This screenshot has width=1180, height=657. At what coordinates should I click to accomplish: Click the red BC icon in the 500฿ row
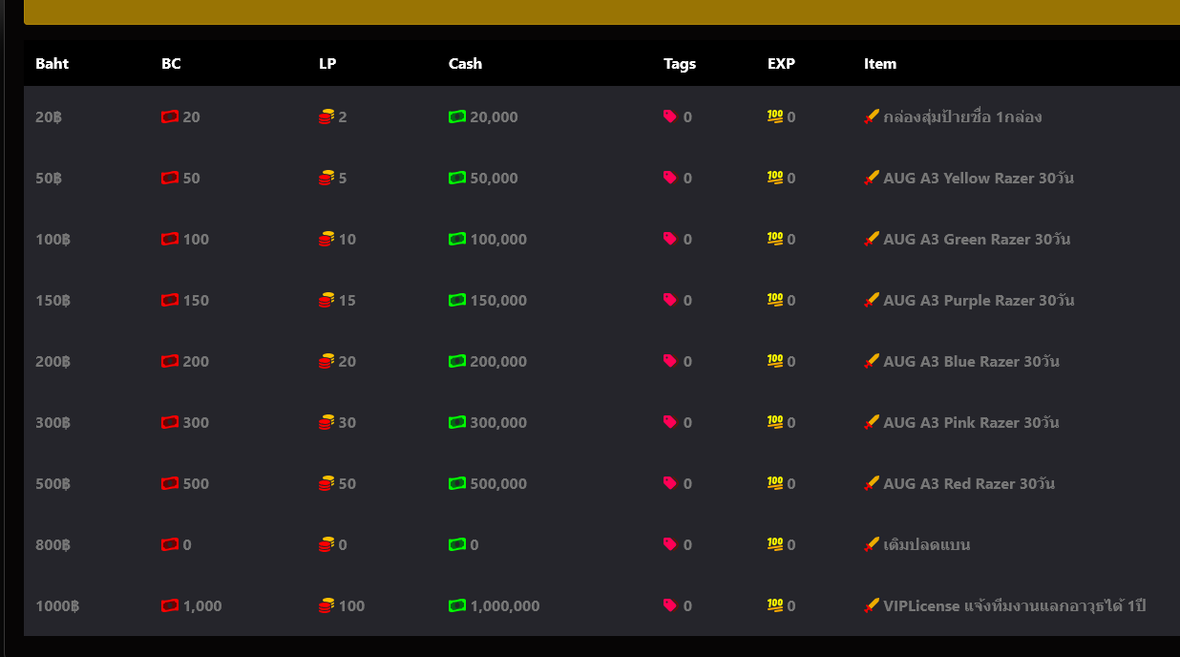(170, 483)
